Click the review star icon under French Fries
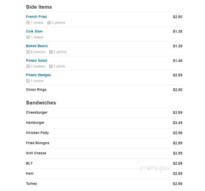205x191 pixels. tap(28, 23)
